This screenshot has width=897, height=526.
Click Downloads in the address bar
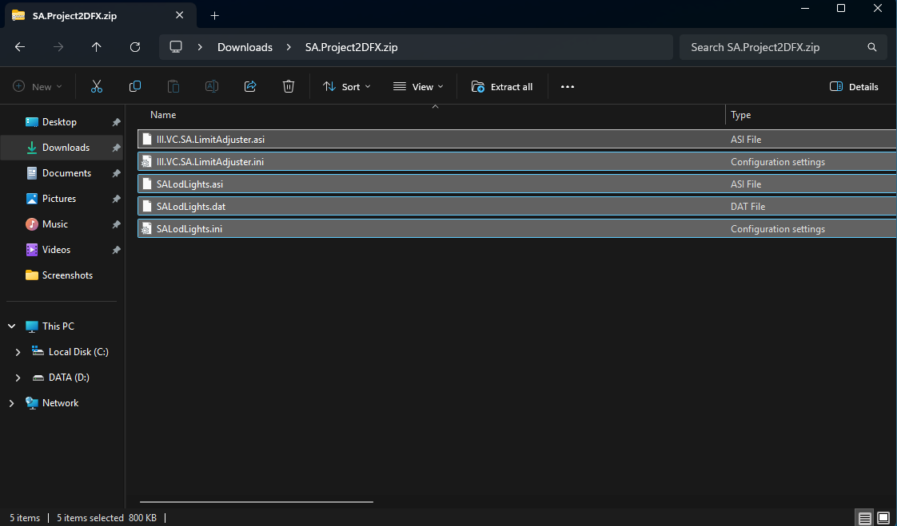point(245,47)
